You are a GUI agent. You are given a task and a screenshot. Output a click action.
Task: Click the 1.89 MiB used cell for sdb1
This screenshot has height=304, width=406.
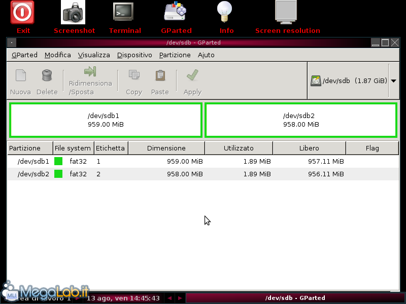click(257, 161)
